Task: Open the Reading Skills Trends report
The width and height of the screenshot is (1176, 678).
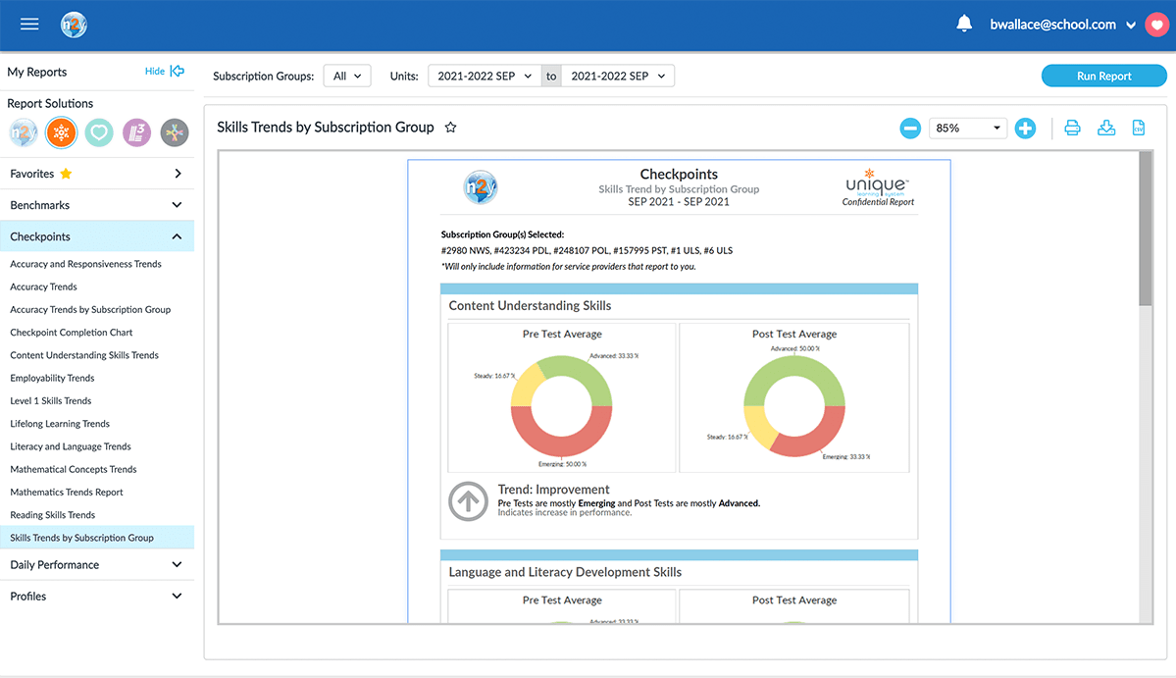Action: point(53,515)
